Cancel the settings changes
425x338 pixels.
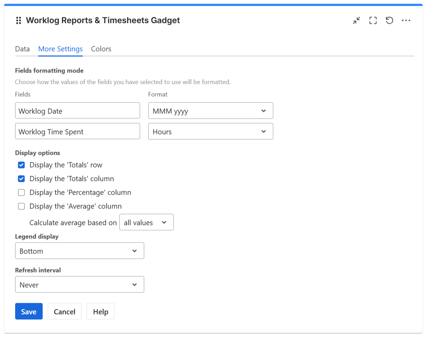(x=64, y=311)
